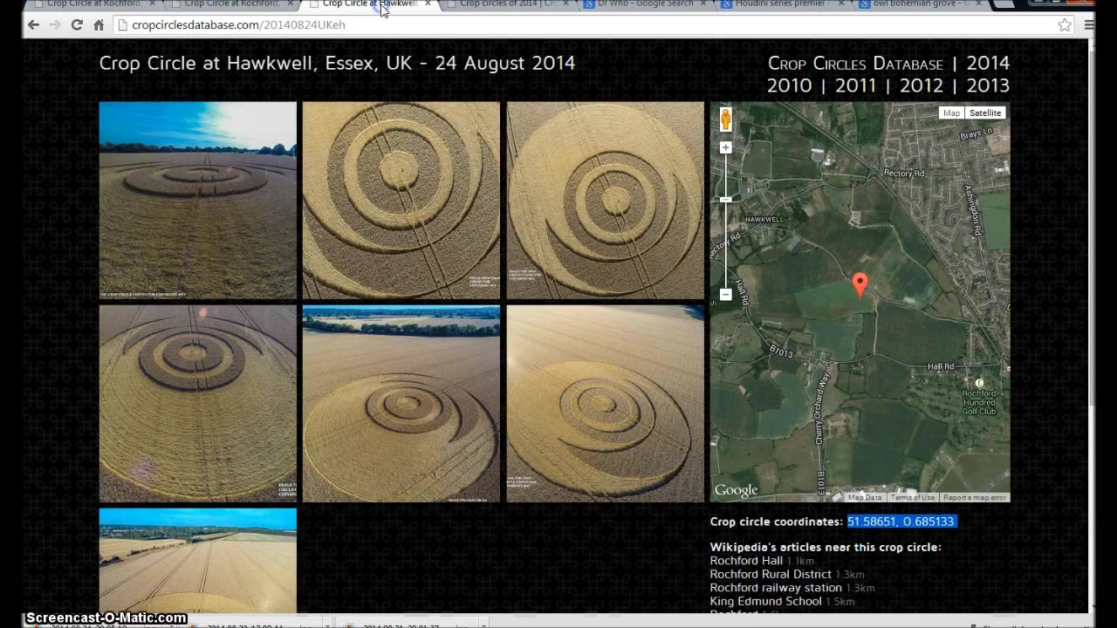Open the 2014 year link
Image resolution: width=1117 pixels, height=628 pixels.
click(x=988, y=64)
